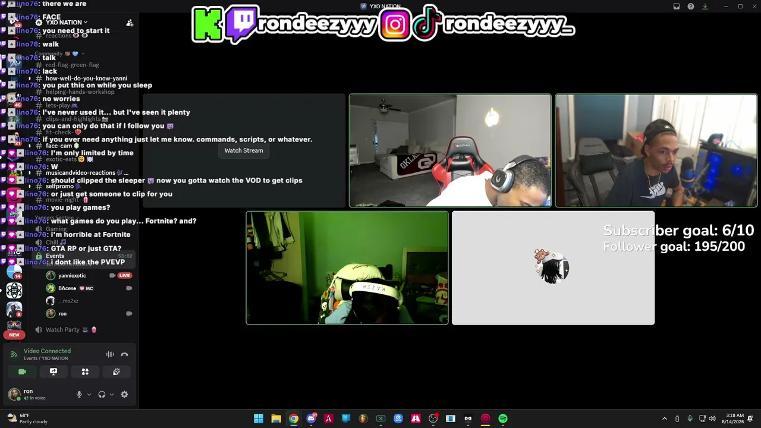This screenshot has width=761, height=428.
Task: Select _.mo2xz in the voice participant list
Action: point(89,301)
